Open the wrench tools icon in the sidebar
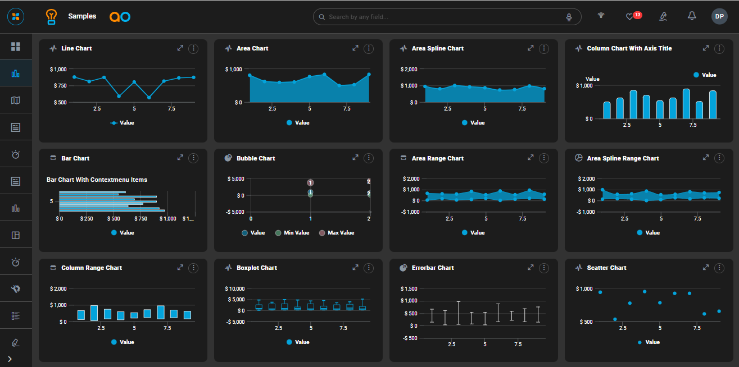The image size is (739, 367). 16,289
